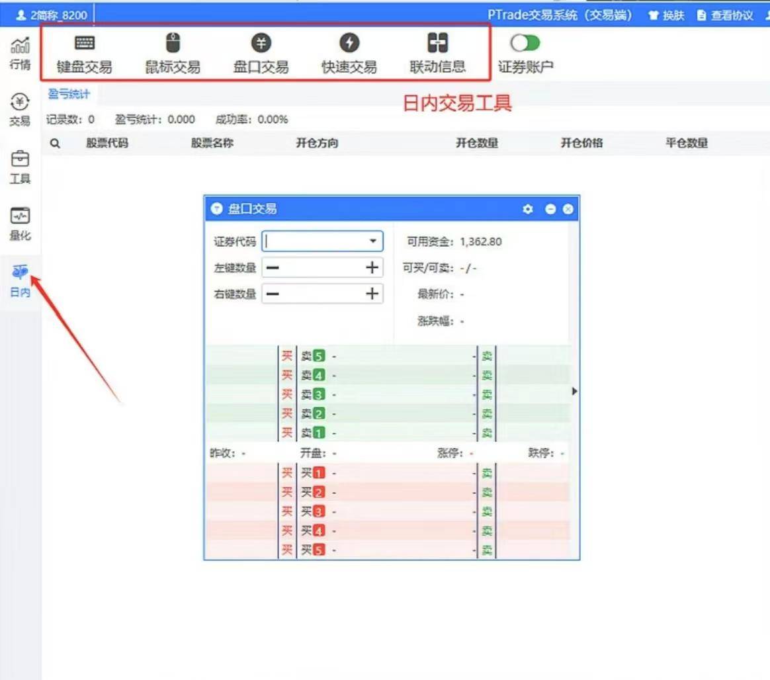Viewport: 770px width, 680px height.
Task: Open settings gear in 盘口交易 window
Action: 528,209
